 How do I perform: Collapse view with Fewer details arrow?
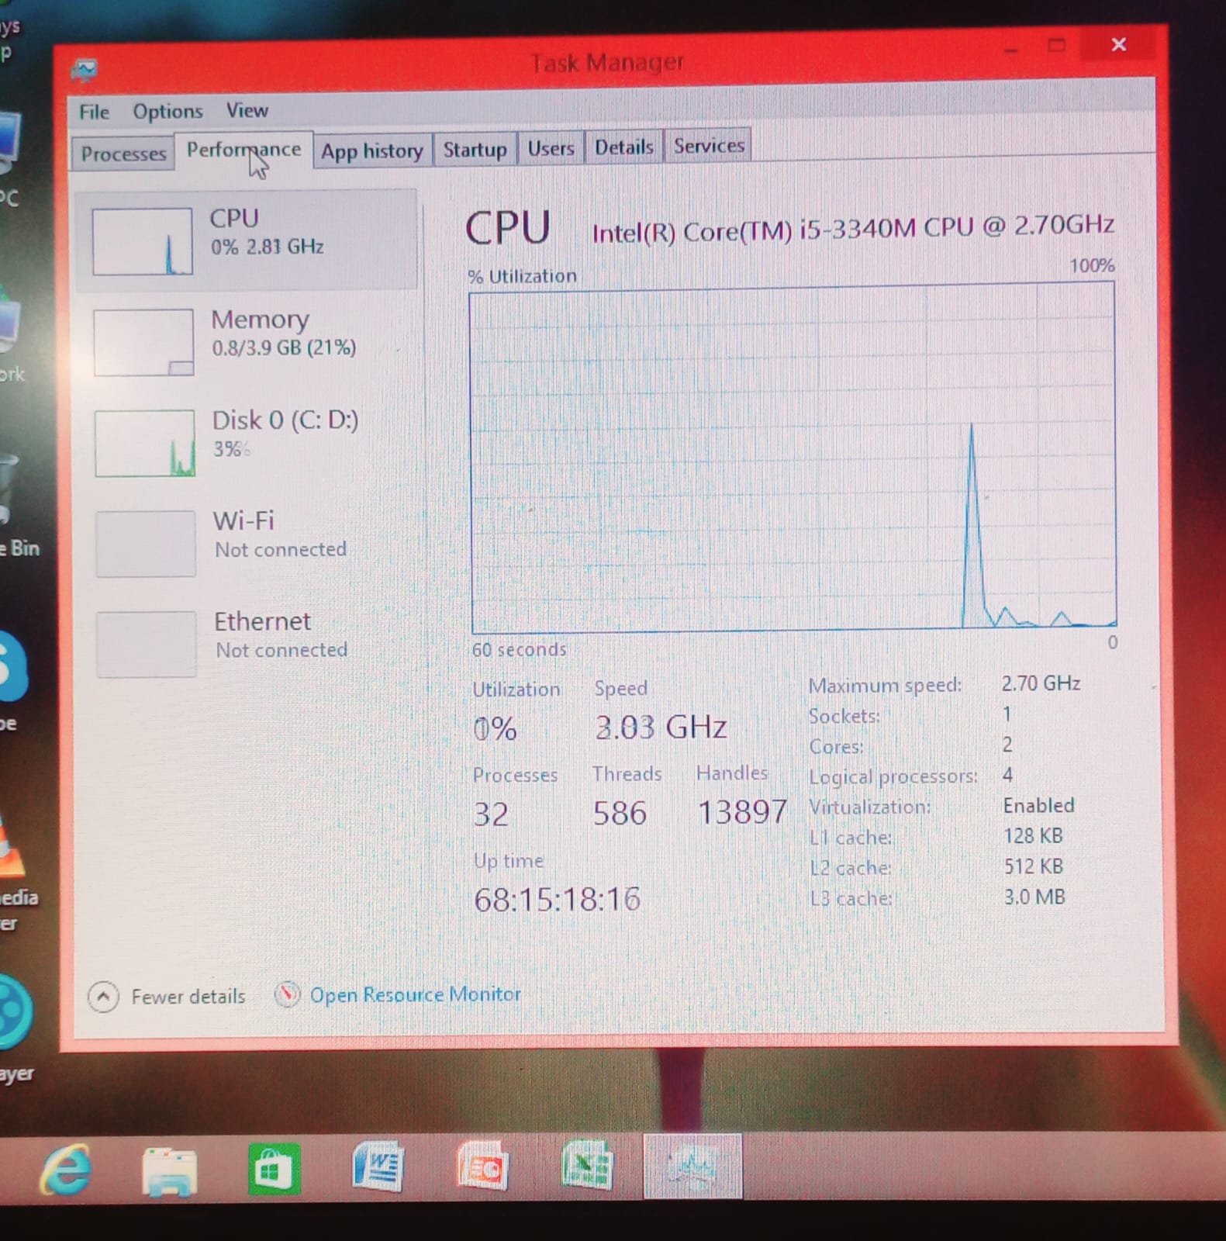[x=103, y=997]
